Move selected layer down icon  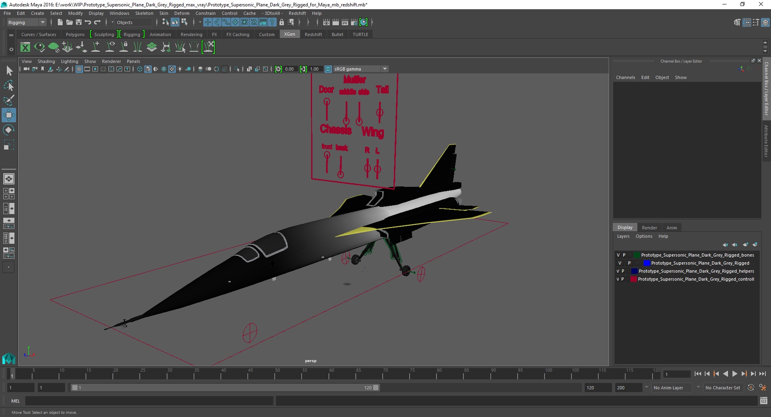[734, 245]
